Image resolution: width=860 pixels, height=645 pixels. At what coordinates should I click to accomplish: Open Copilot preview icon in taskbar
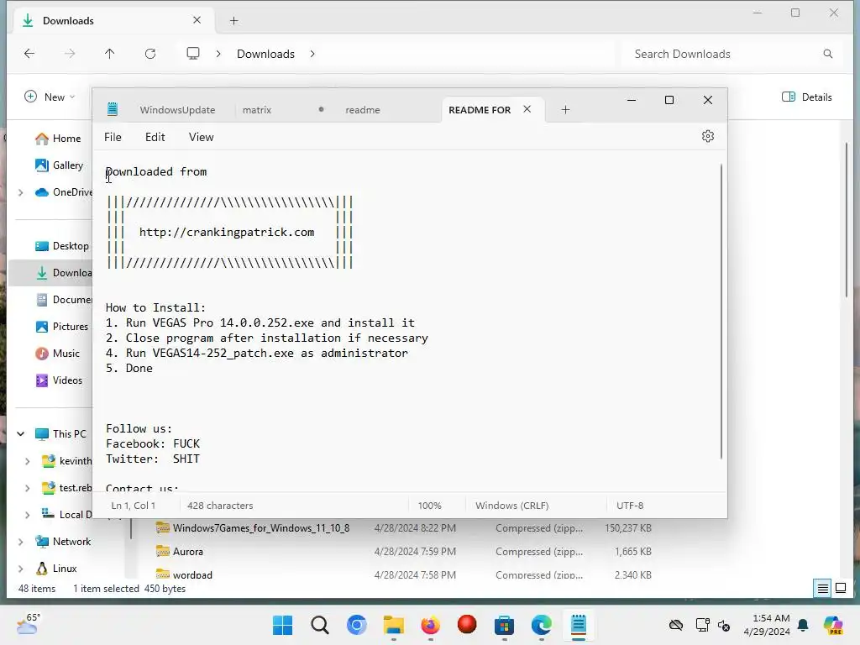(x=833, y=625)
